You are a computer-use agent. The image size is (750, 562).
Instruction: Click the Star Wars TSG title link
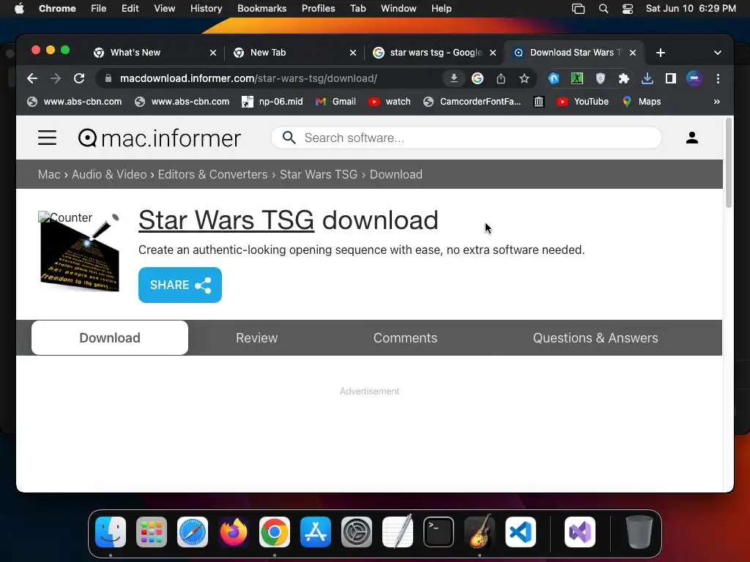tap(226, 220)
